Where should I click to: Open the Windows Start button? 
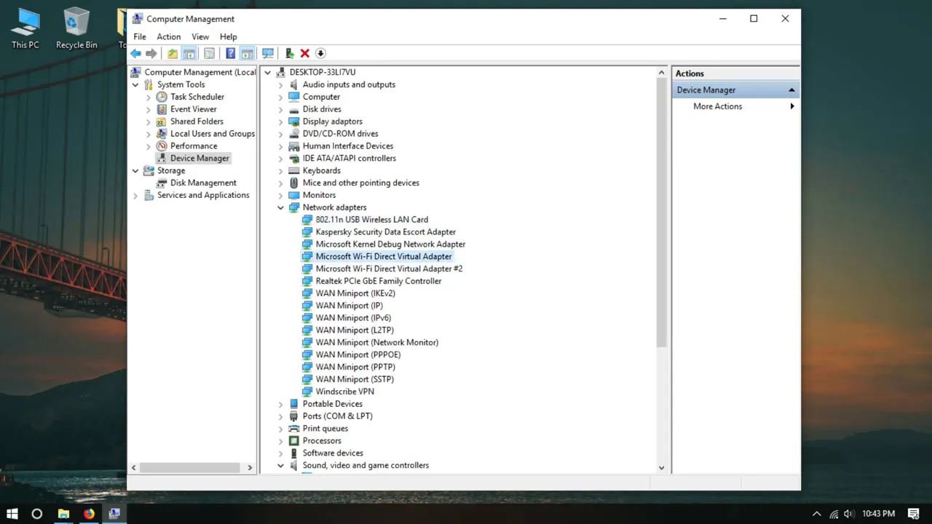[12, 514]
